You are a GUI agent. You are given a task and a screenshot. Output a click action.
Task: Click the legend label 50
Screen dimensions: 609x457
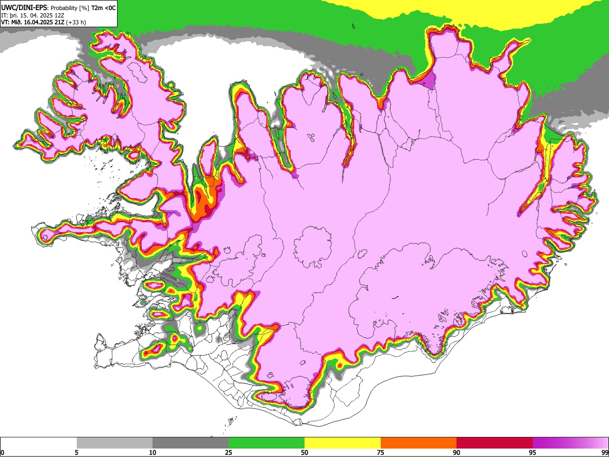304,452
